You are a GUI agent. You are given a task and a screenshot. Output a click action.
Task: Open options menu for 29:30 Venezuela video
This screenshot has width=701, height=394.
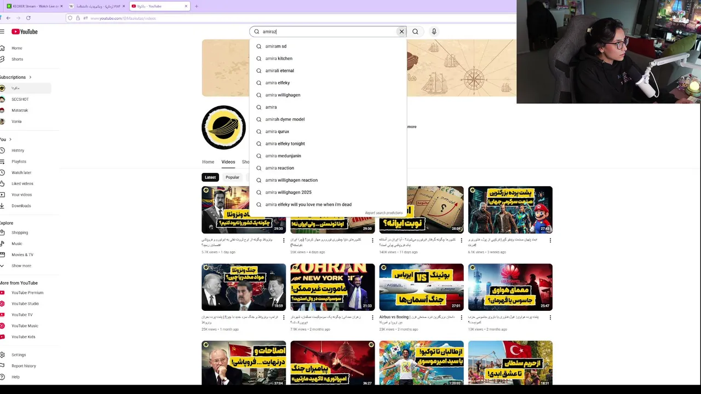pos(284,240)
